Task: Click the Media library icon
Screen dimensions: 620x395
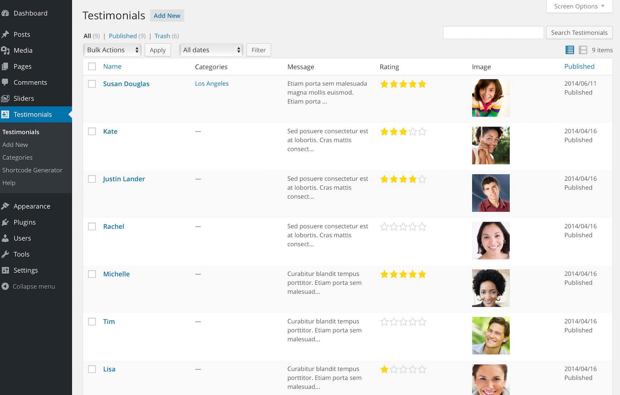Action: pos(5,51)
